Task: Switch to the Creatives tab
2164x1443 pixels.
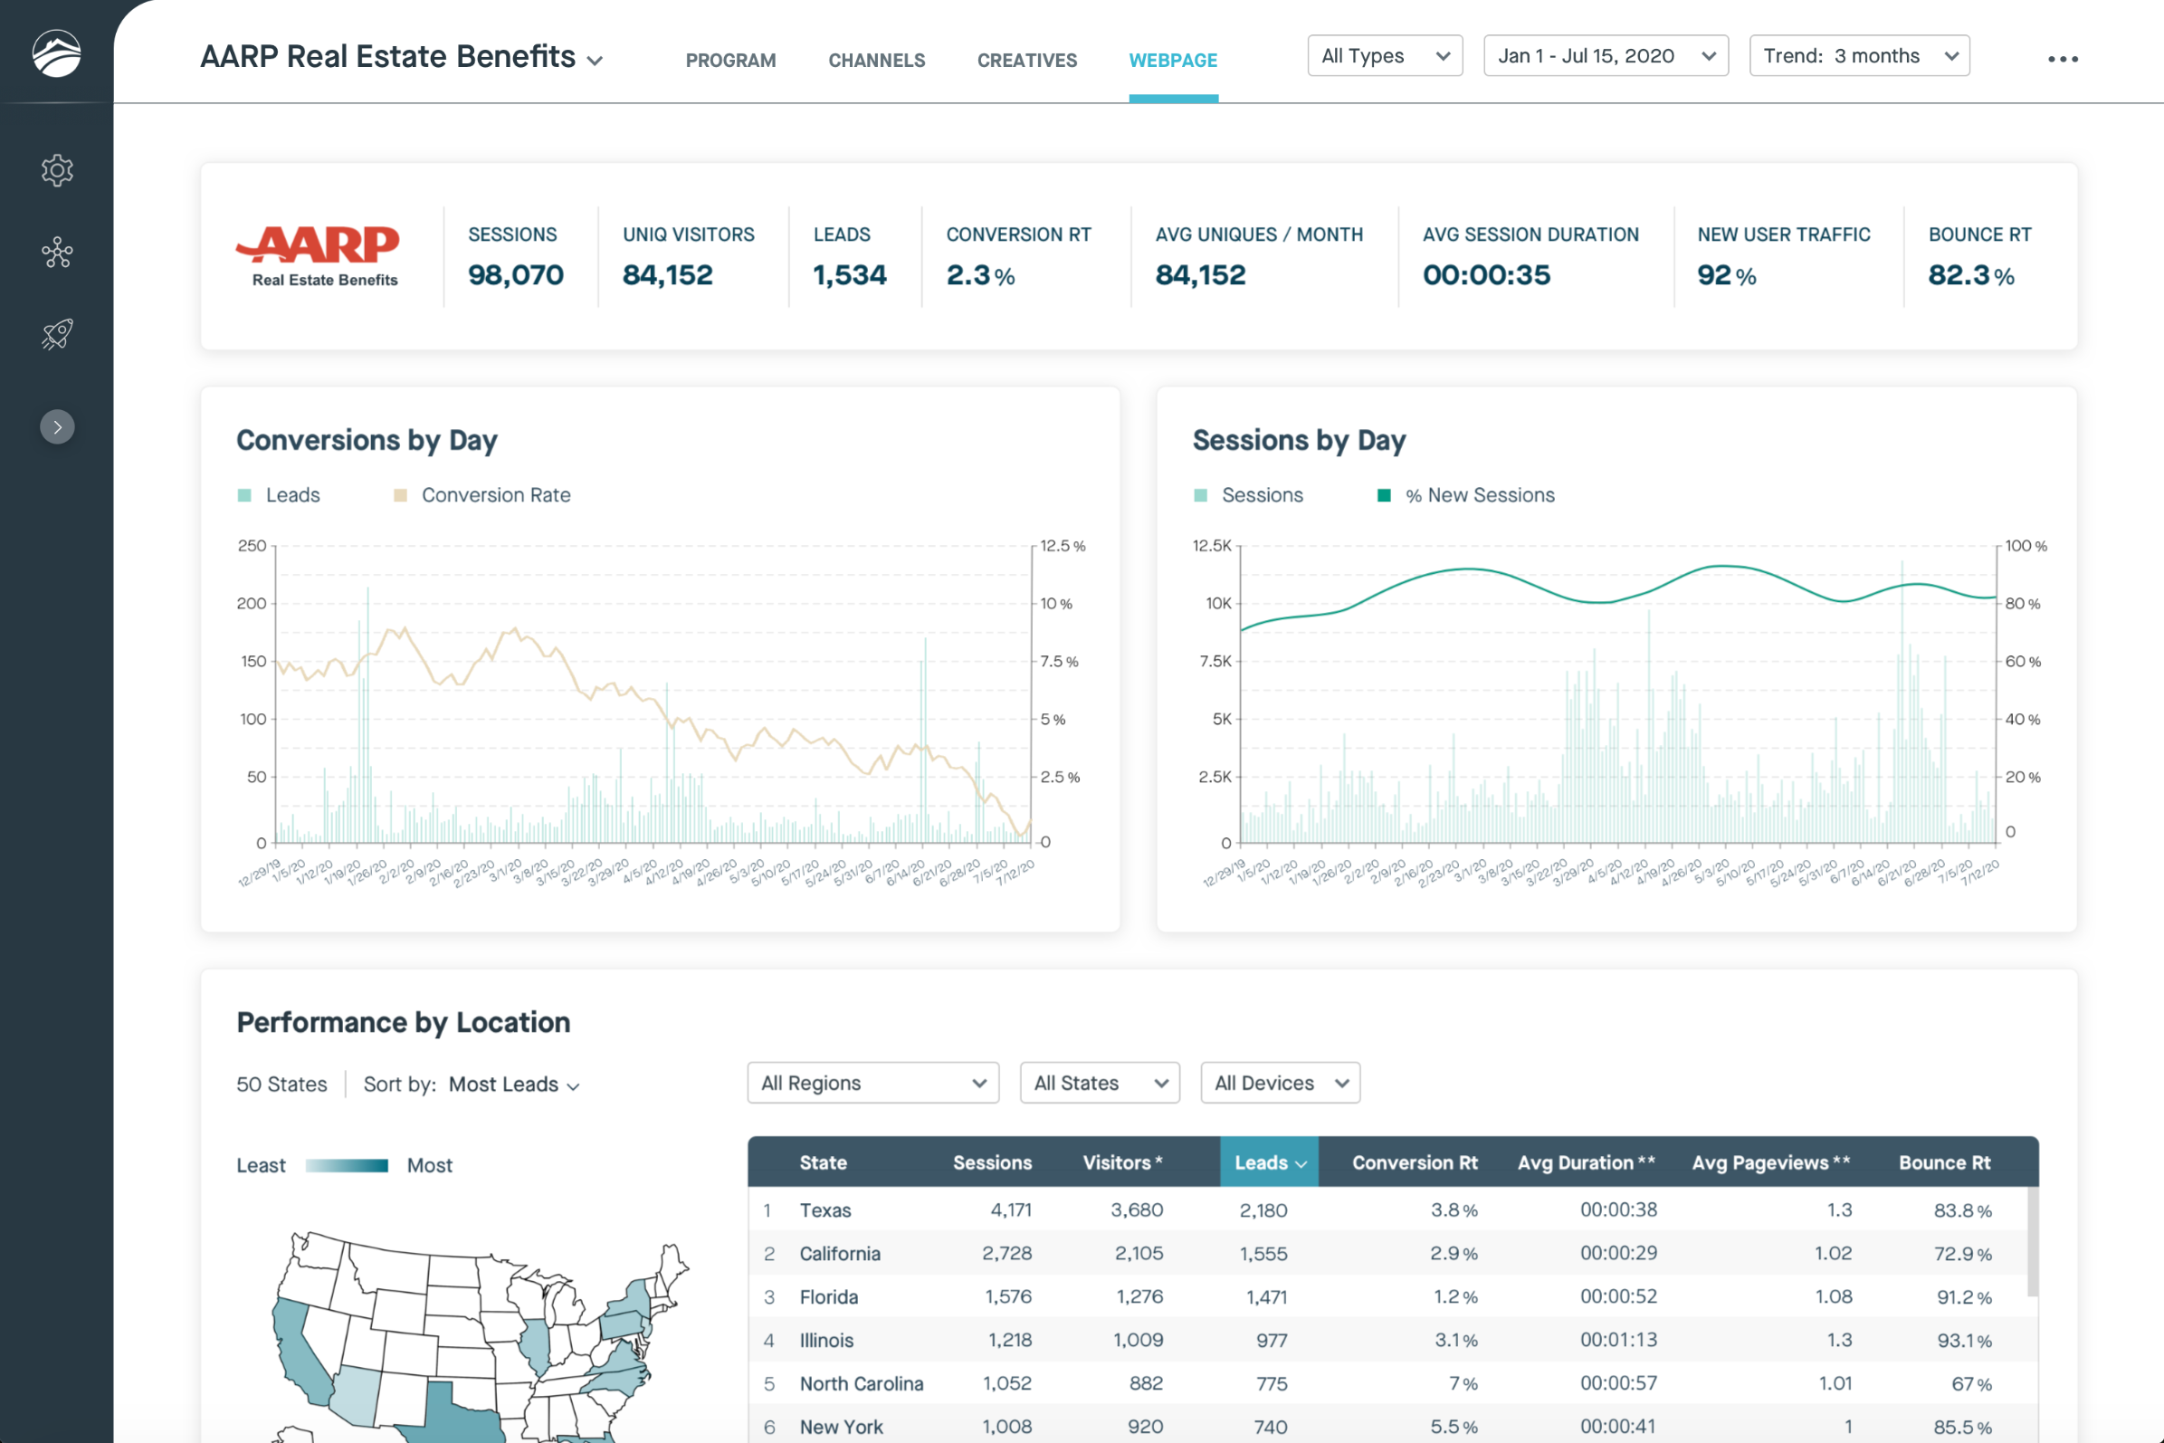Action: pos(1027,61)
